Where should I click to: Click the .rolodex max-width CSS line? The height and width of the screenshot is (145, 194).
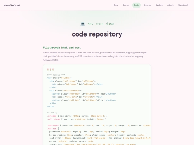[x=77, y=116]
